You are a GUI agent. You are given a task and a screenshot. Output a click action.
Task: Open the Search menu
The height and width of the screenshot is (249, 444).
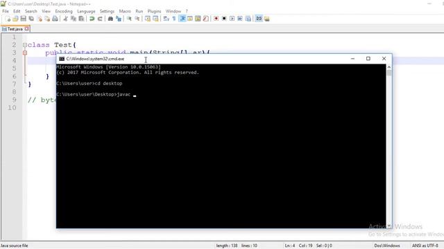point(31,11)
